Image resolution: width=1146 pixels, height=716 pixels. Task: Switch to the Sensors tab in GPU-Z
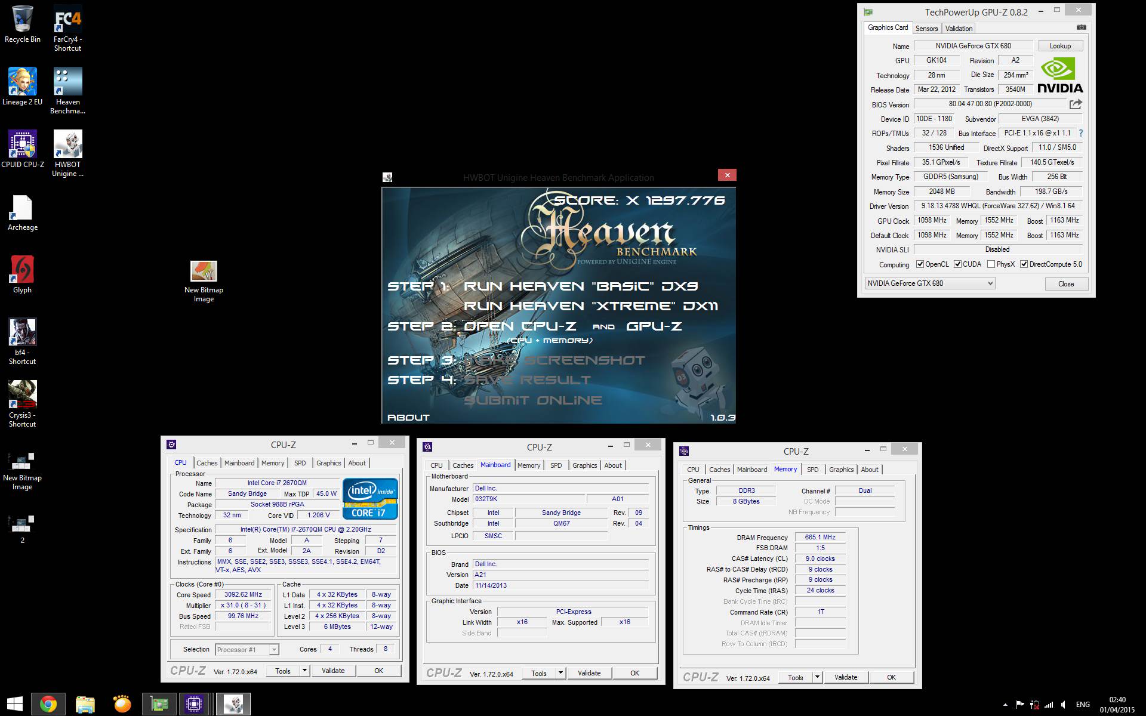pos(926,29)
